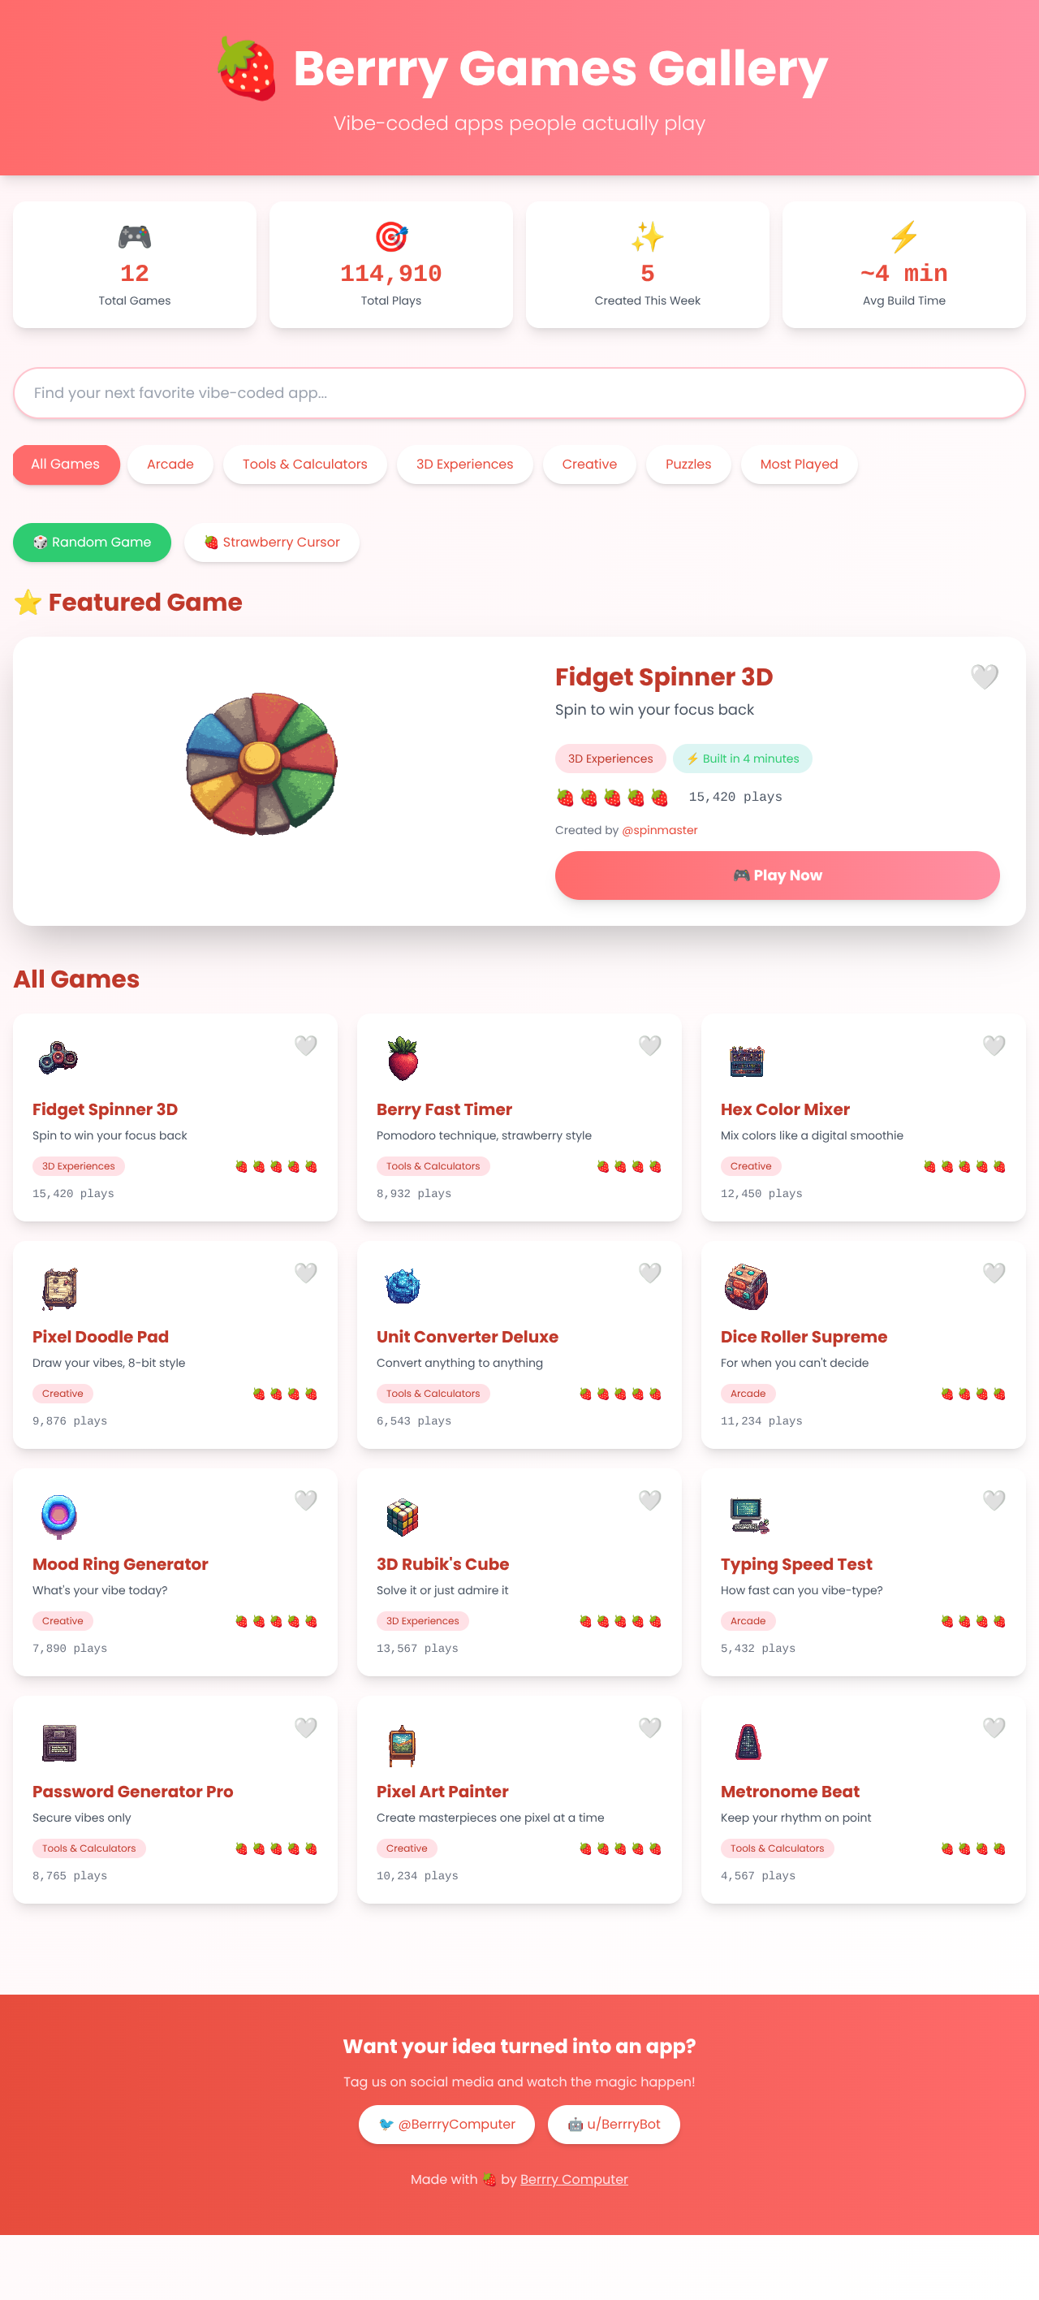
Task: Click the strawberry icon on Berry Fast Timer
Action: coord(402,1059)
